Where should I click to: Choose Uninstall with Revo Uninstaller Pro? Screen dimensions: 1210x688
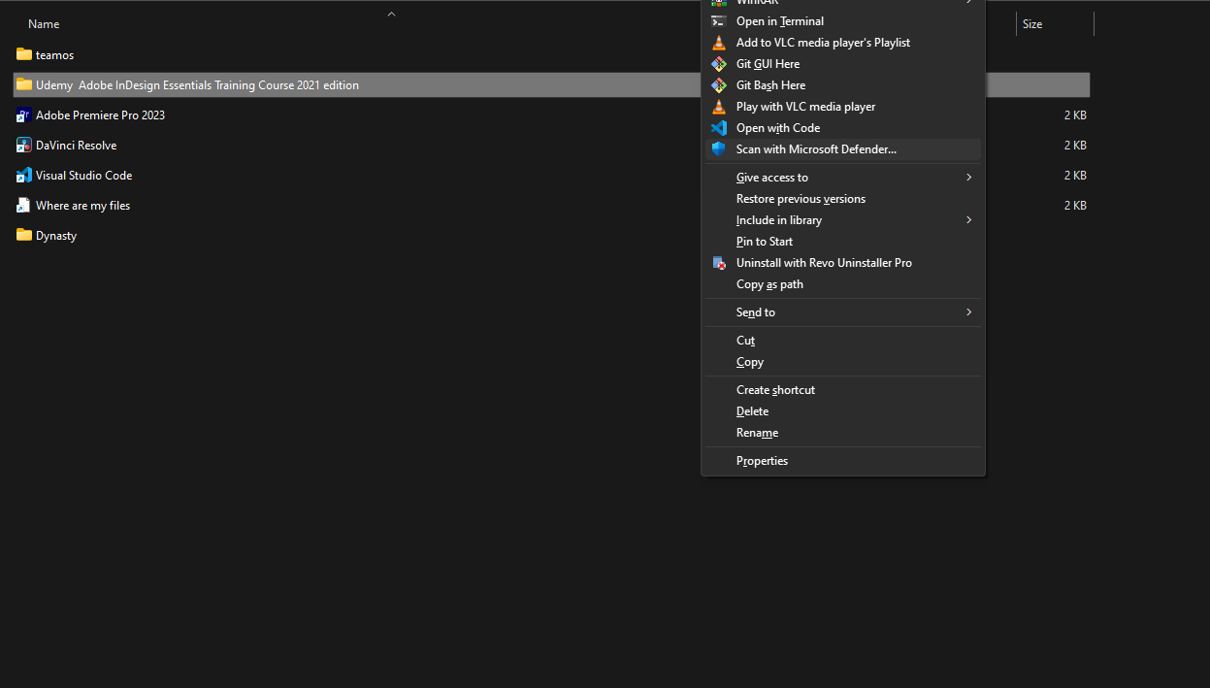(843, 263)
